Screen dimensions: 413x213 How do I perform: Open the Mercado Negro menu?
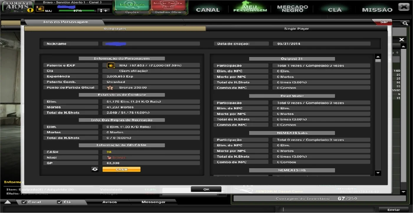[292, 9]
